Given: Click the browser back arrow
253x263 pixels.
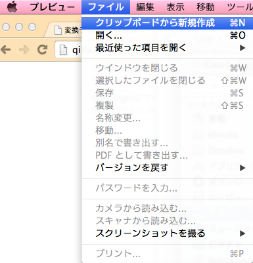Looking at the screenshot, I should [6, 50].
